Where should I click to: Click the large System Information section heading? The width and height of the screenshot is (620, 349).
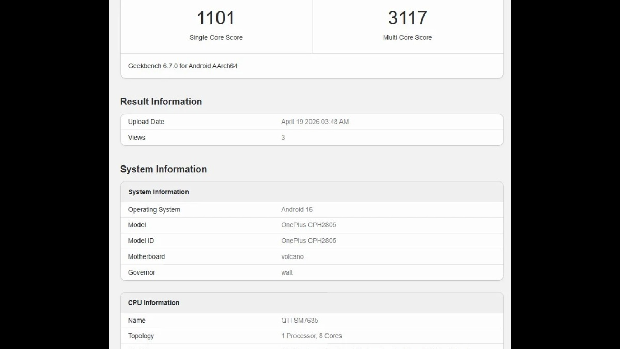tap(163, 169)
